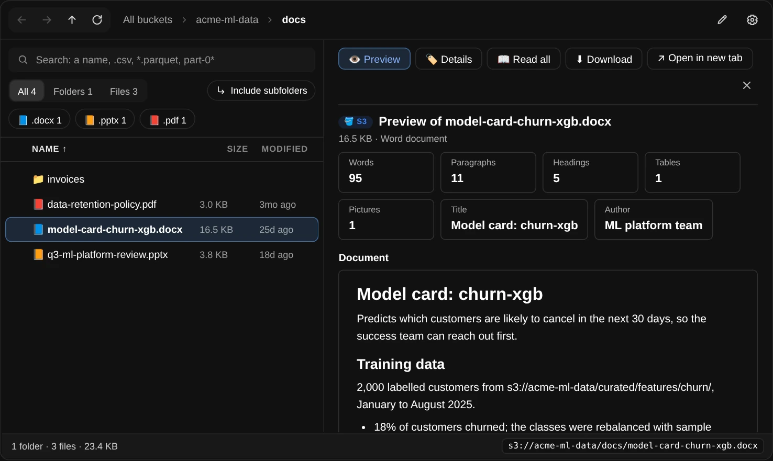The image size is (773, 461).
Task: Sort by the MODIFIED column header
Action: click(284, 149)
